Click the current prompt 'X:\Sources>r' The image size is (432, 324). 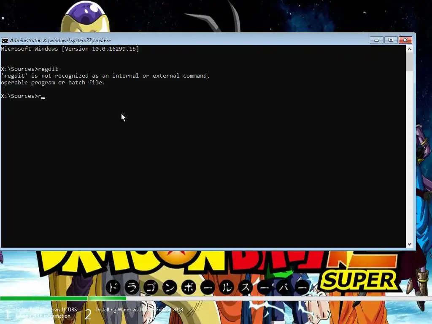[x=21, y=96]
